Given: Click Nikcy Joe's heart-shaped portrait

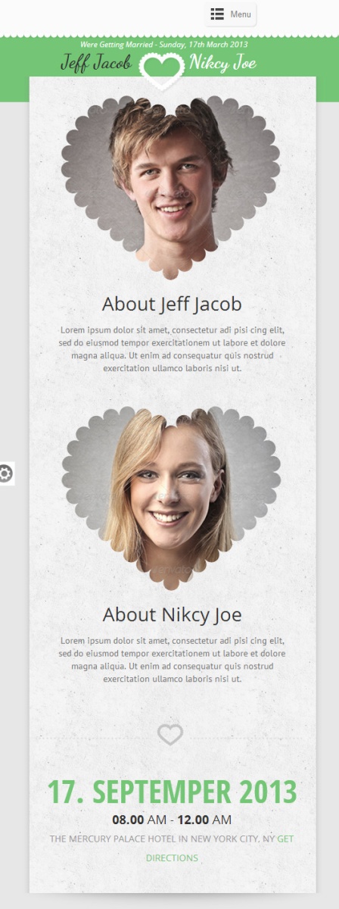Looking at the screenshot, I should 170,496.
